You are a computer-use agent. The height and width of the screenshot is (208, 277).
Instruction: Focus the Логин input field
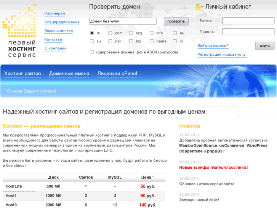pyautogui.click(x=248, y=21)
